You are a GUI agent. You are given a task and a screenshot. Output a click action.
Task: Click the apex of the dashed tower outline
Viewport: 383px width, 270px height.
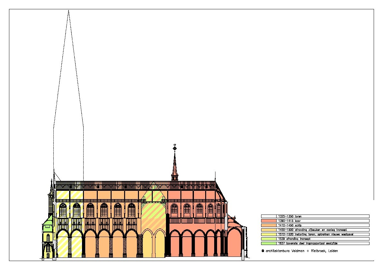[68, 11]
